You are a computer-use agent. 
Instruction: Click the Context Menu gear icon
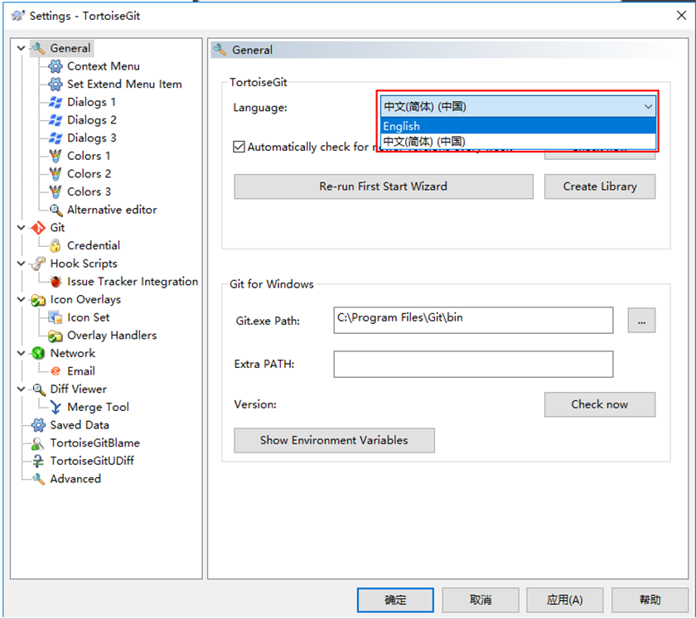56,66
